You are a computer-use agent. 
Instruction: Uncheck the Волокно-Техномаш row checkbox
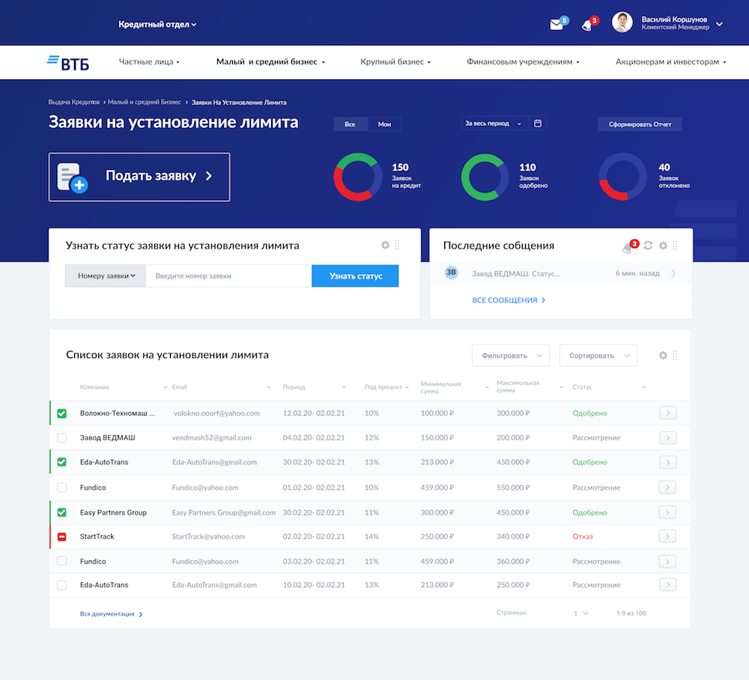pos(62,413)
